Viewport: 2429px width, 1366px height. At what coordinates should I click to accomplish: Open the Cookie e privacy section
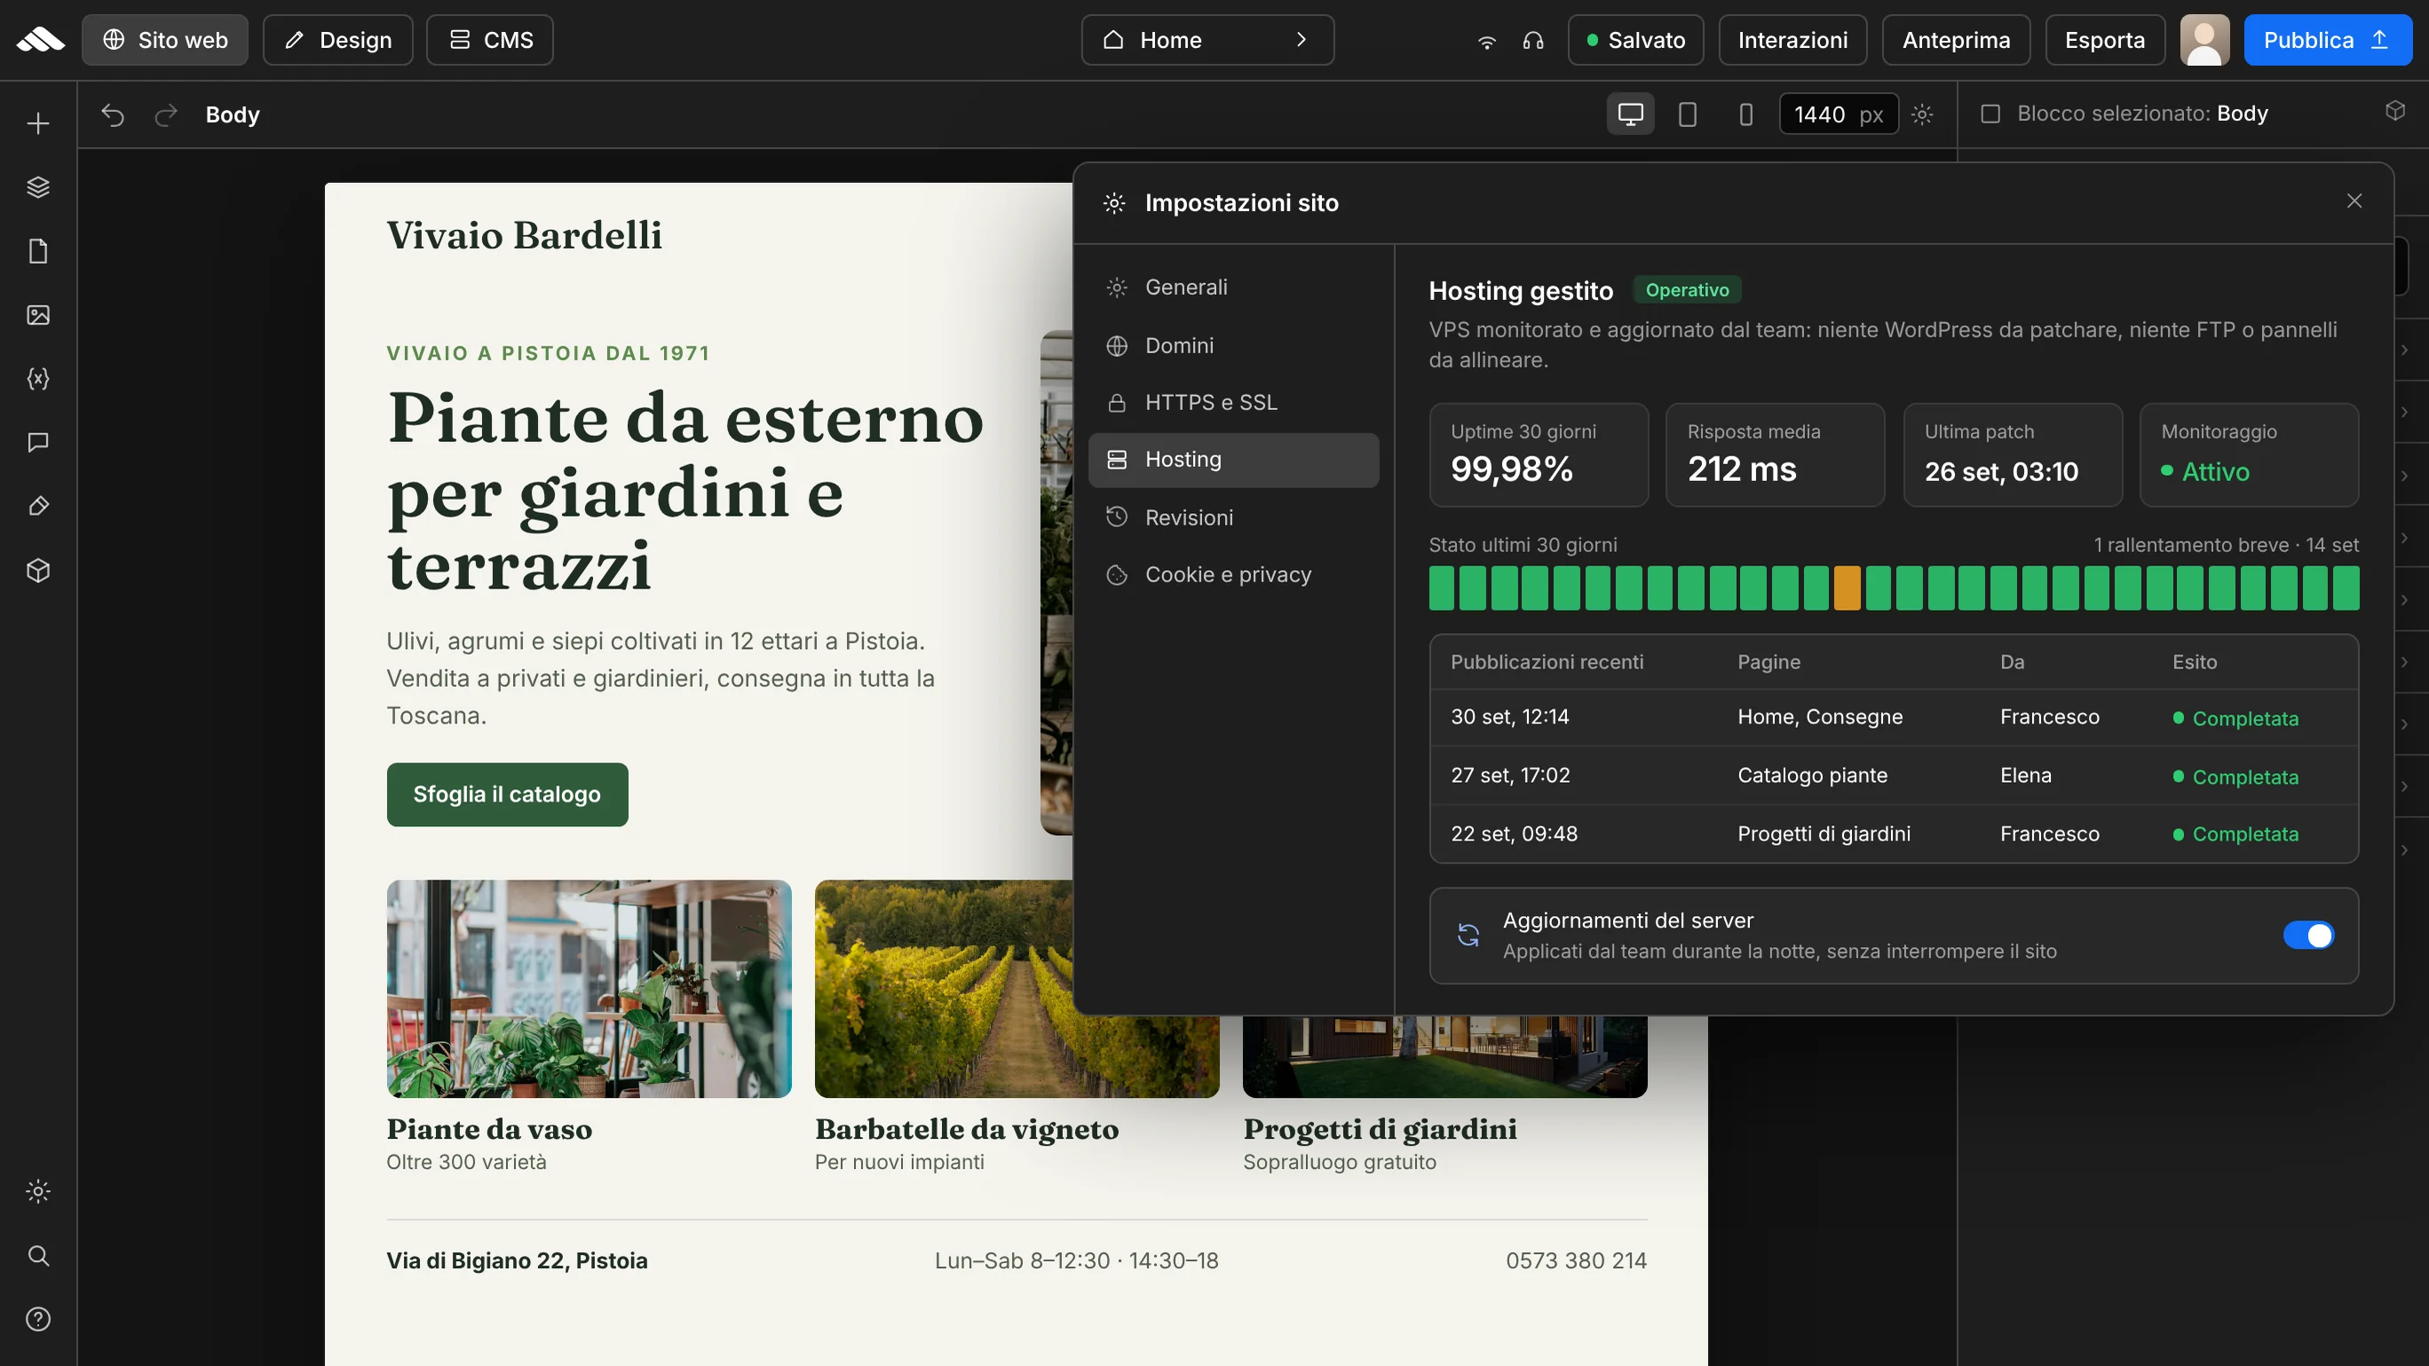[x=1233, y=574]
